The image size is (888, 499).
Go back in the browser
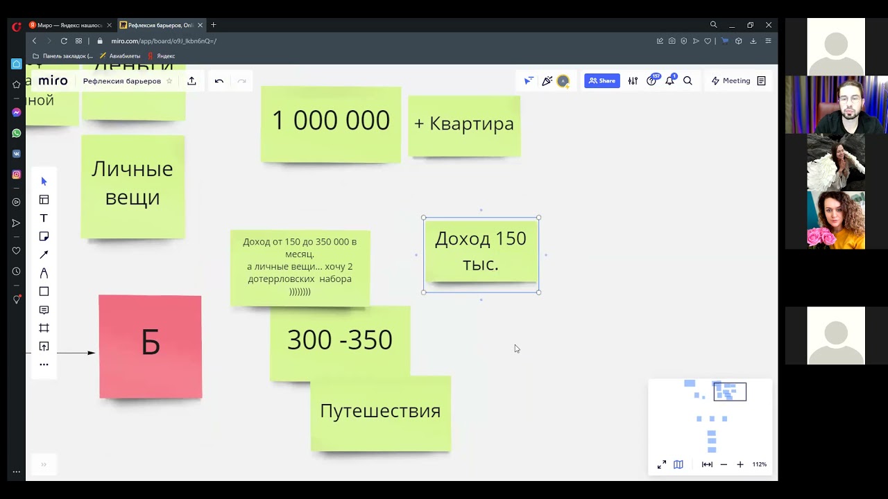[x=34, y=41]
